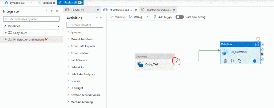Filter resources by name field
274x108 pixels.
coord(31,19)
